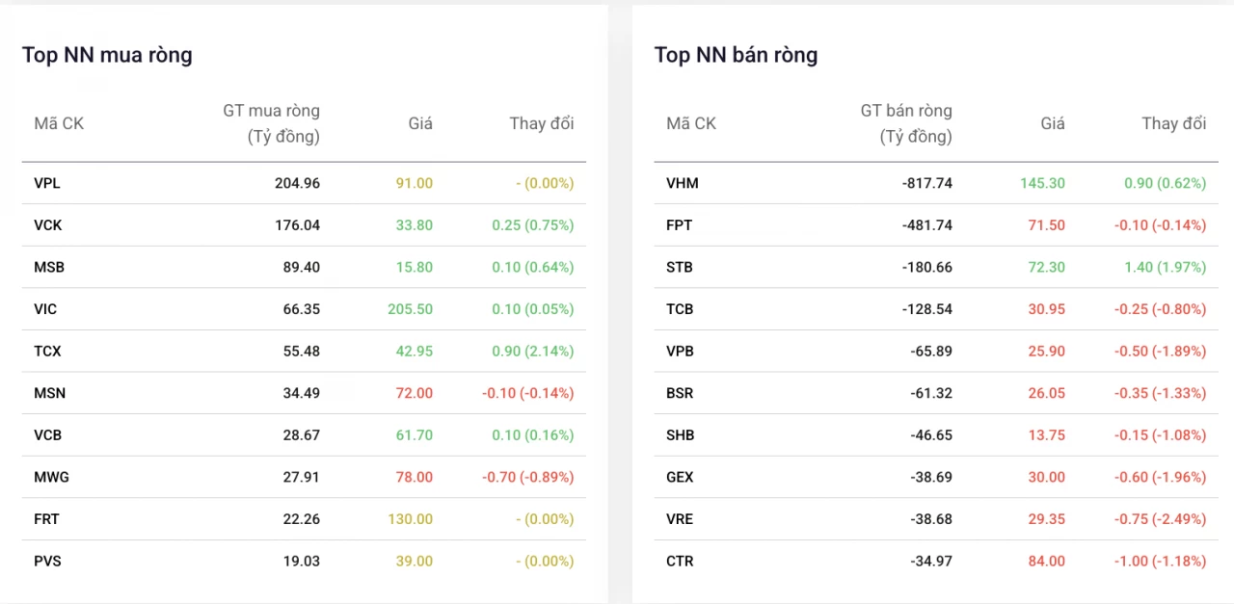Viewport: 1234px width, 604px height.
Task: Open VIC stock symbol
Action: click(x=45, y=309)
